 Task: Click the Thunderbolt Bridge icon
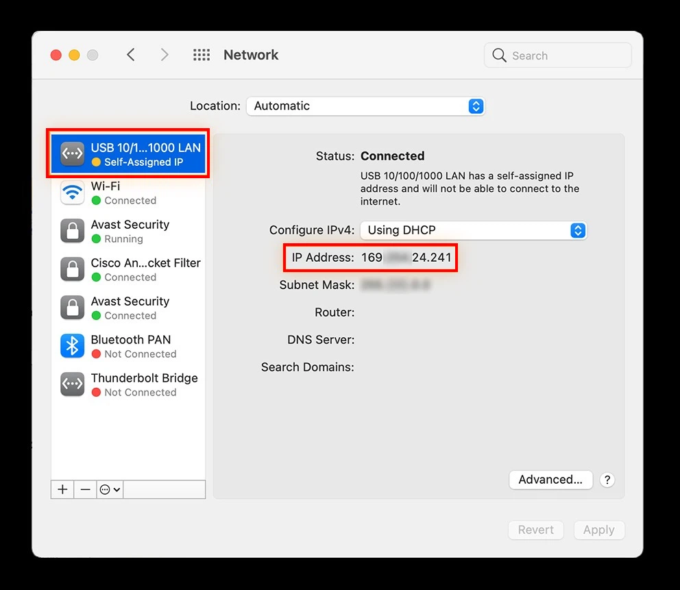(x=72, y=384)
